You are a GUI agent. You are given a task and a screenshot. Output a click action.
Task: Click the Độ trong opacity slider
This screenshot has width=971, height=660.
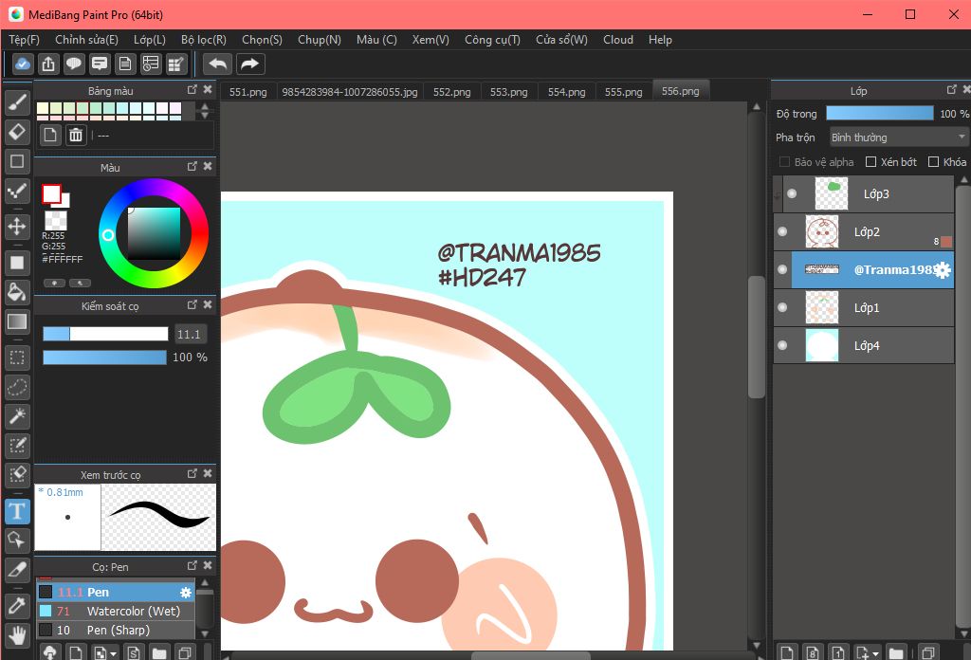[x=879, y=114]
